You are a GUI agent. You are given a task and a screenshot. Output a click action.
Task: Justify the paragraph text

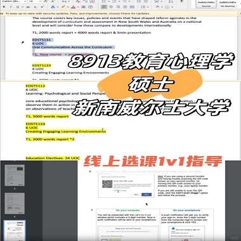125,7
